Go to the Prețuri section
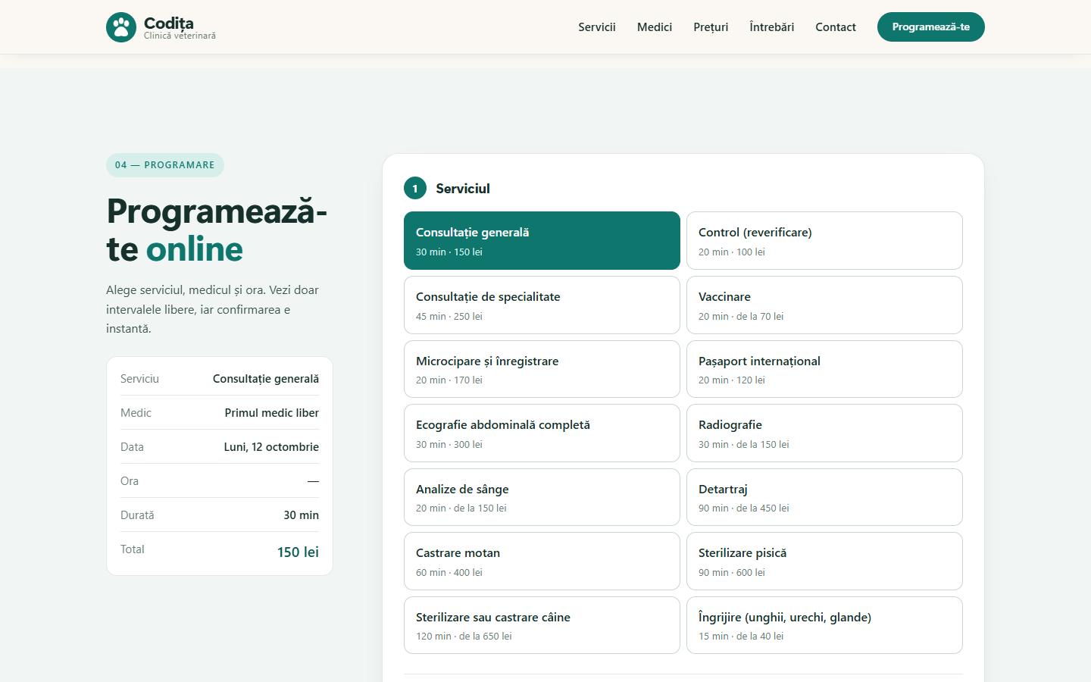Viewport: 1091px width, 682px height. tap(711, 27)
